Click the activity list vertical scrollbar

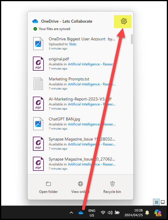[132, 39]
